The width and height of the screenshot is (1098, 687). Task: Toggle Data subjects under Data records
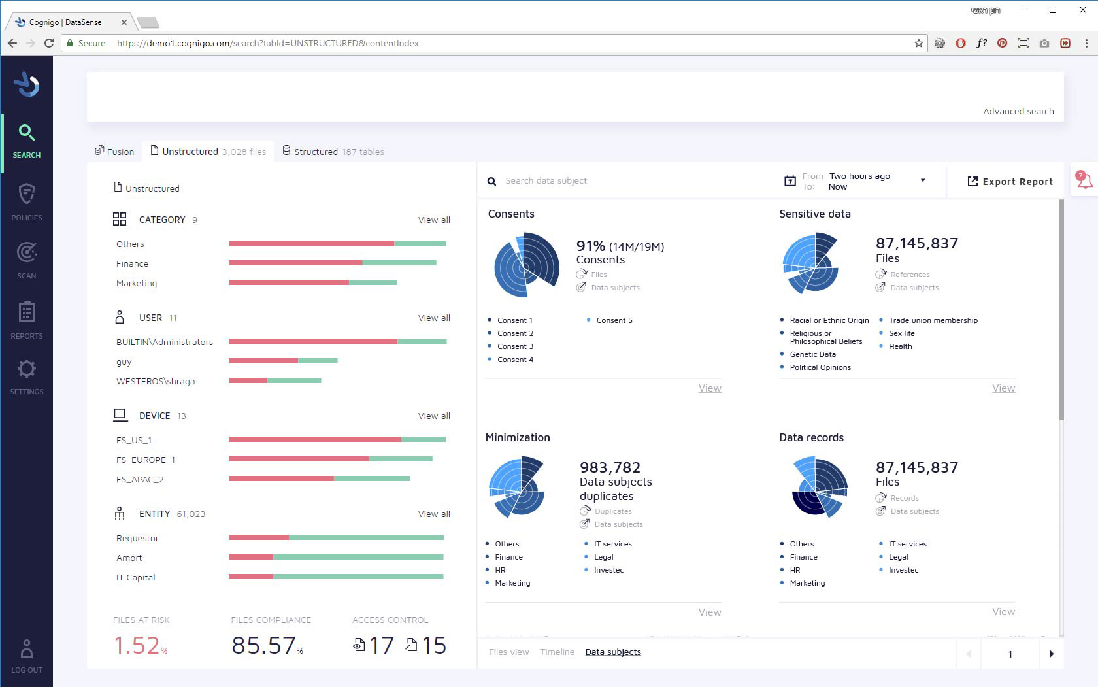pos(907,511)
